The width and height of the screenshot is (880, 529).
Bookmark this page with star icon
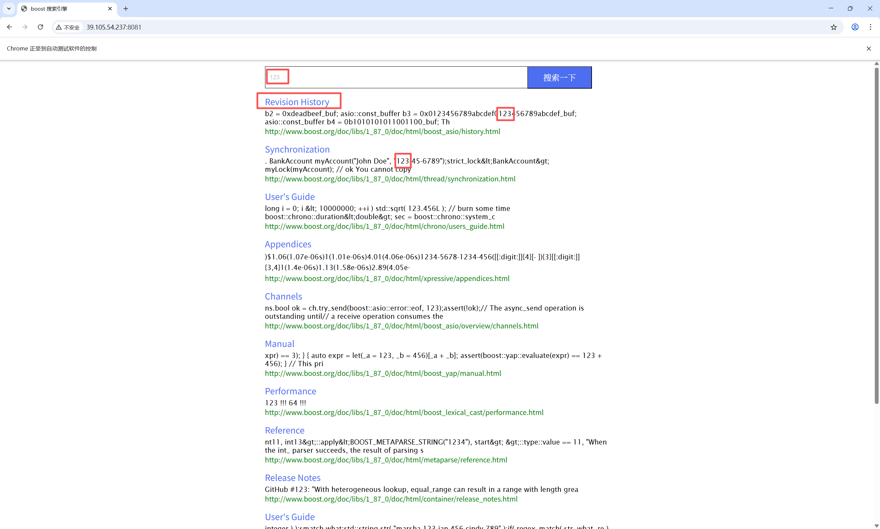(833, 27)
